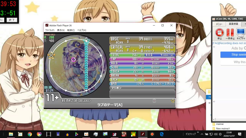Click the back arrow in background Explorer window
Image resolution: width=246 pixels, height=138 pixels.
210,103
